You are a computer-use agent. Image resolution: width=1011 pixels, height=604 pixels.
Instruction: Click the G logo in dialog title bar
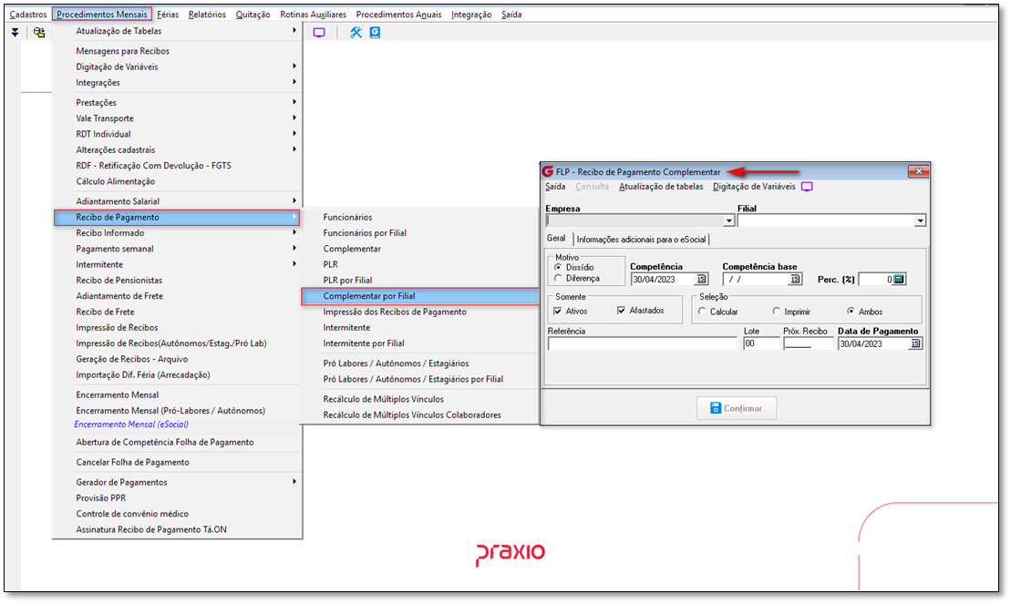(548, 171)
